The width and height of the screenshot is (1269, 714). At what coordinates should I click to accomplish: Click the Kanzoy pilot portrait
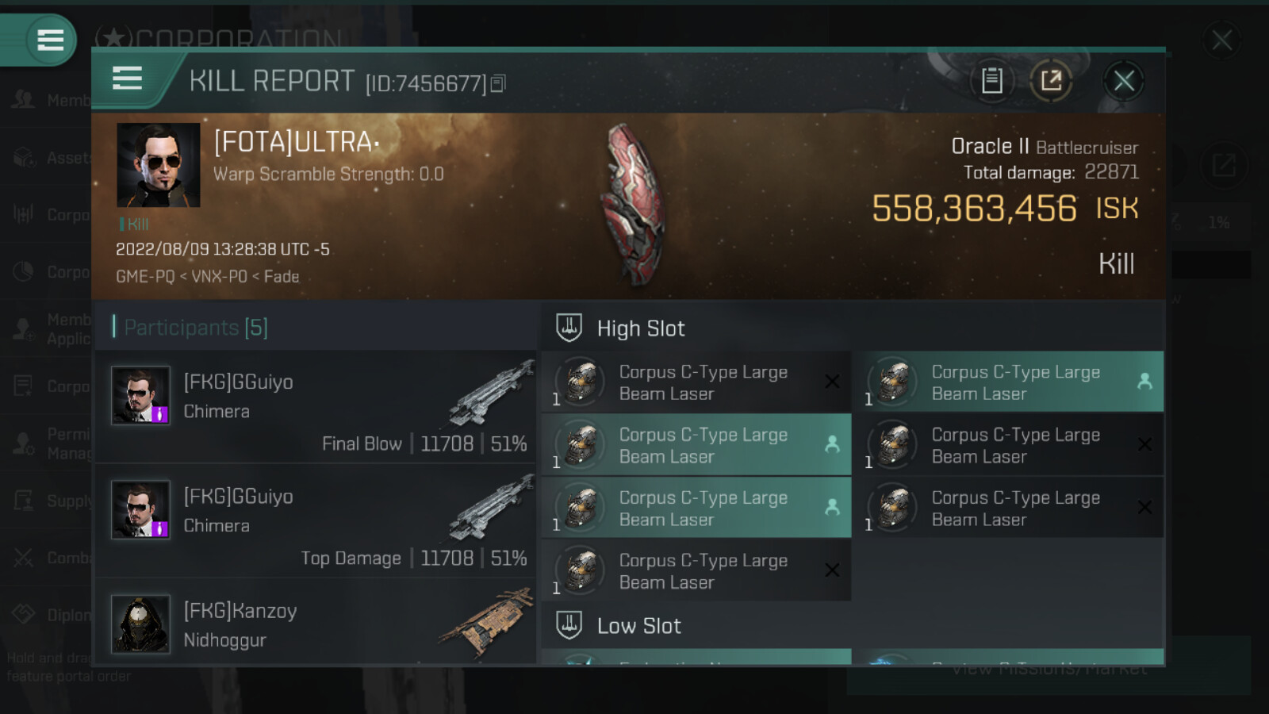tap(140, 624)
